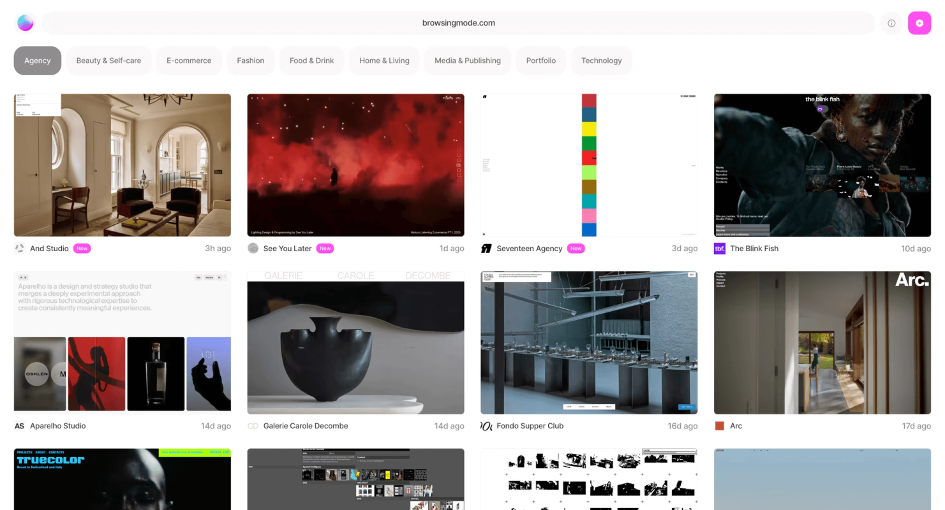Click The Blink Fish title link
945x510 pixels.
(x=754, y=249)
